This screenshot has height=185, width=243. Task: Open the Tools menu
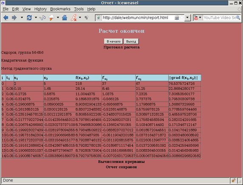(79, 9)
